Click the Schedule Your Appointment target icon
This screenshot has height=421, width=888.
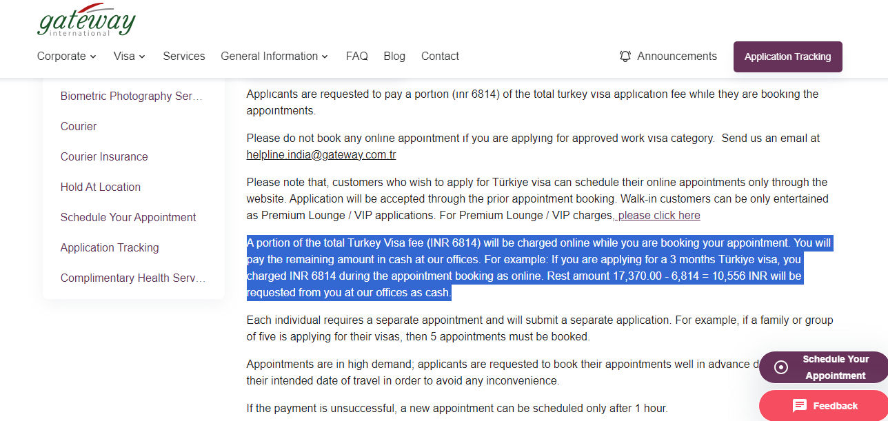[x=781, y=367]
